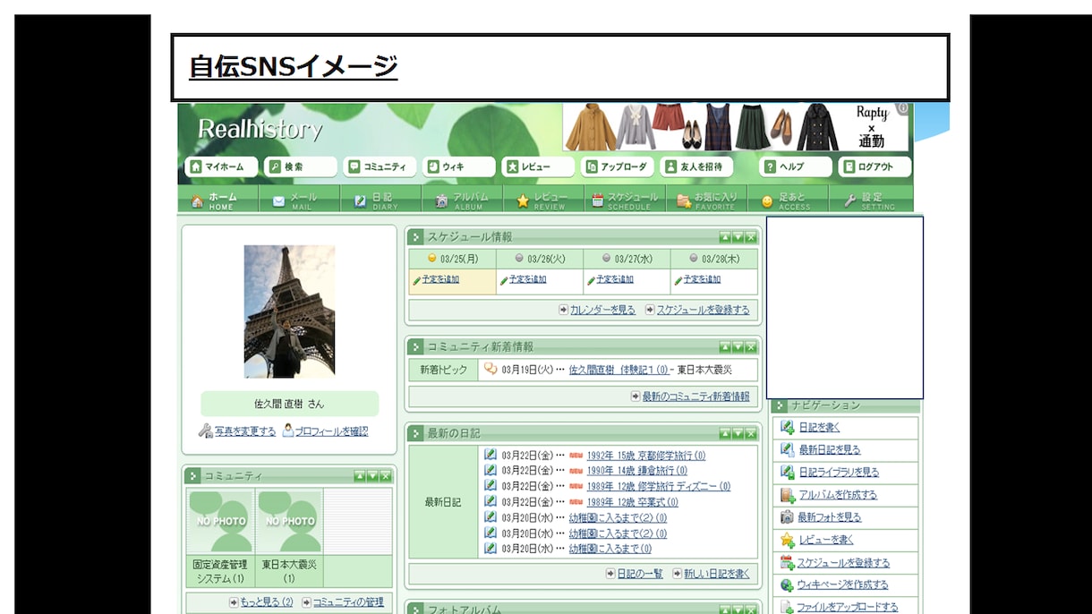Switch to the スケジュール SCHEDULE tab
Viewport: 1092px width, 614px height.
[625, 200]
